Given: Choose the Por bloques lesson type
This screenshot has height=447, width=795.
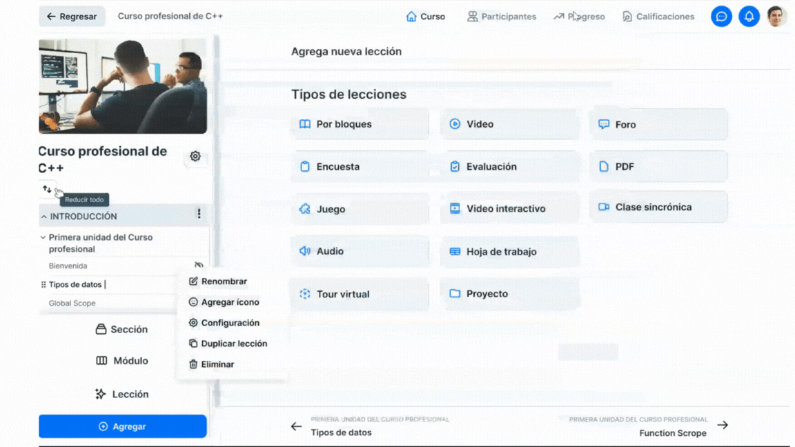Looking at the screenshot, I should coord(360,124).
